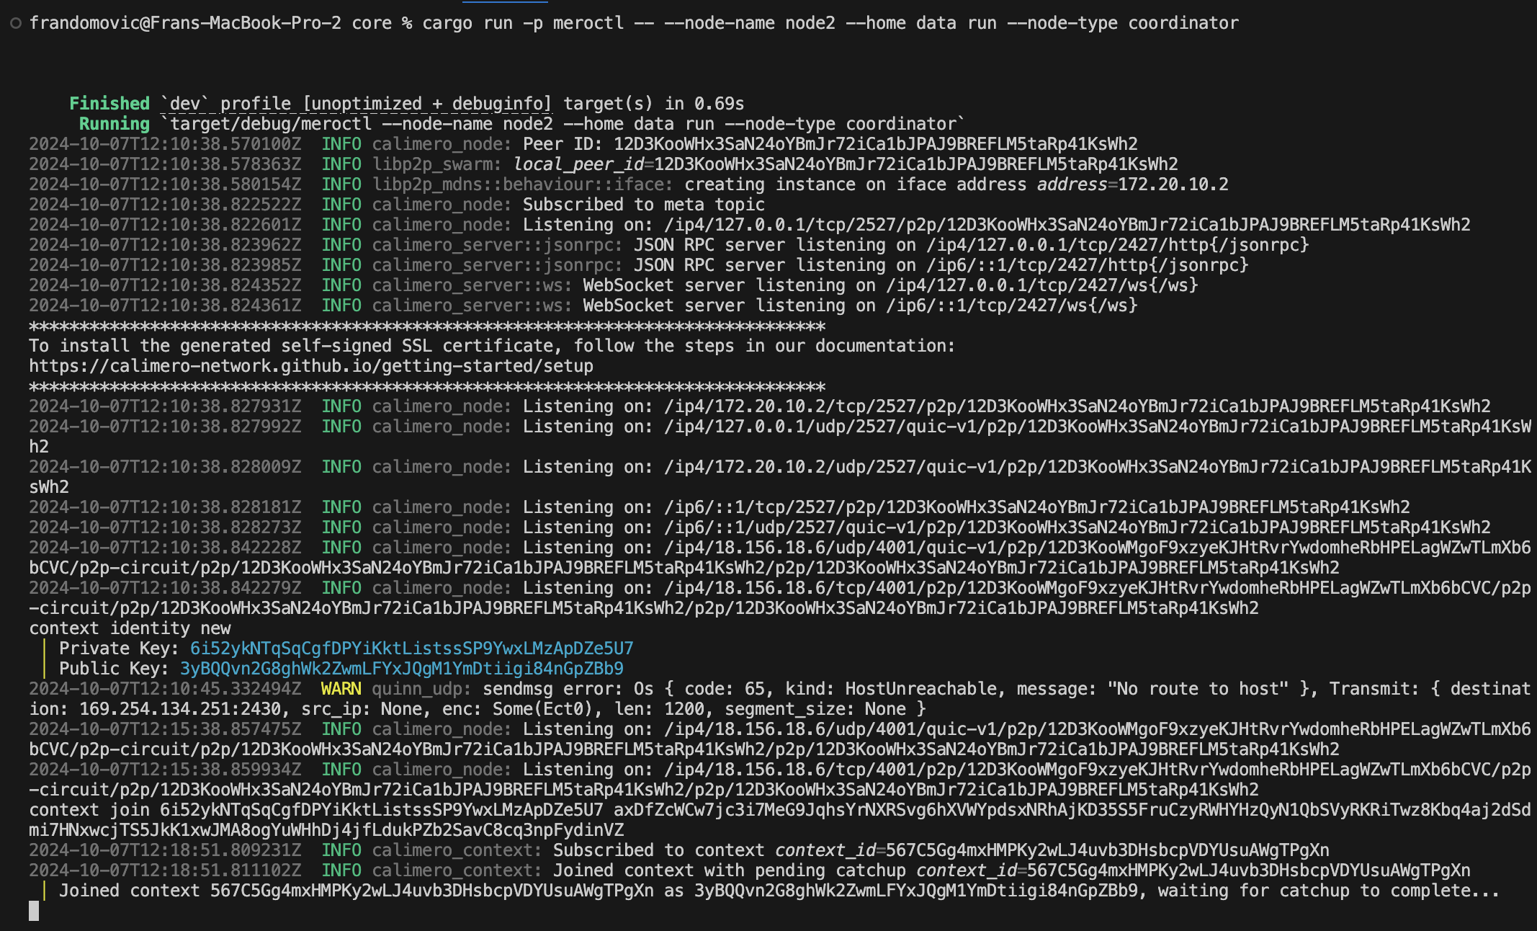Select the Private Key value 6i52ykNT...

tap(412, 649)
